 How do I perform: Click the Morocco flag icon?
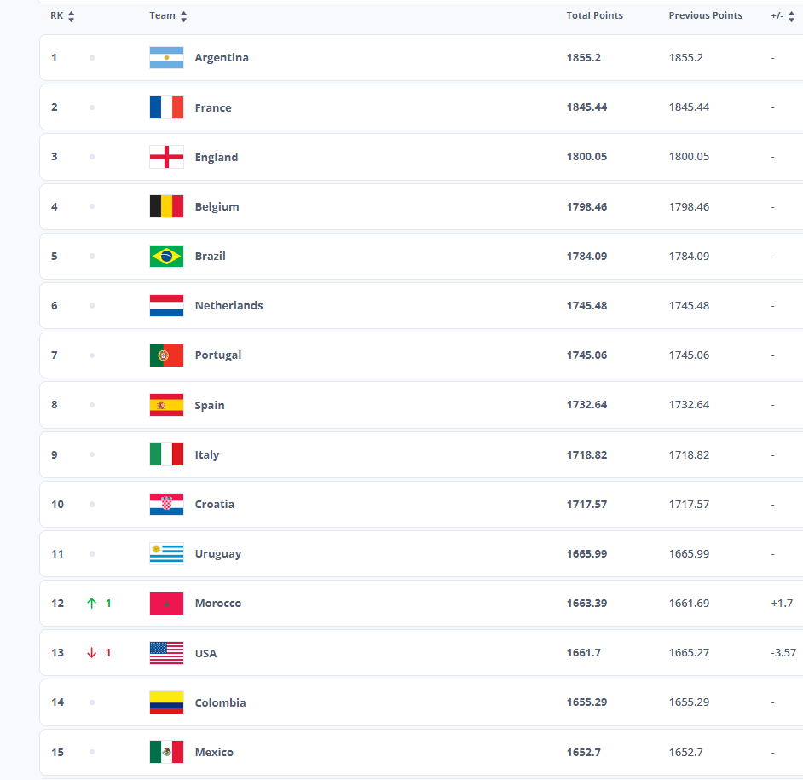(x=166, y=604)
